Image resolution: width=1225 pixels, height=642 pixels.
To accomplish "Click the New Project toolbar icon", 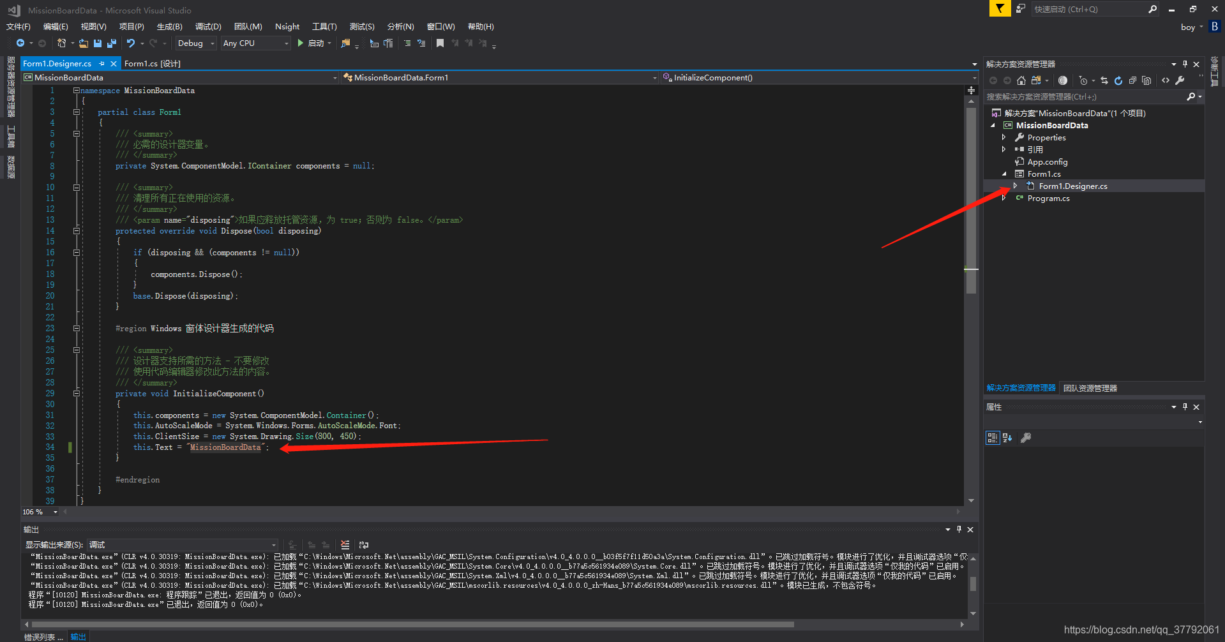I will click(x=61, y=43).
